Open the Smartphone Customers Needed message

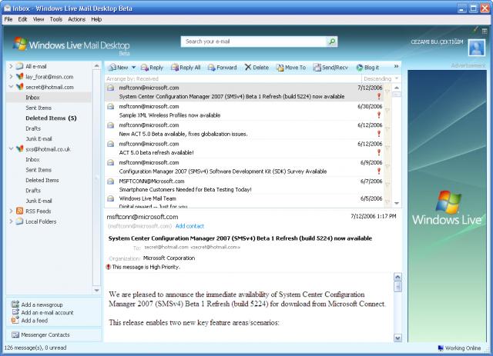click(x=243, y=185)
